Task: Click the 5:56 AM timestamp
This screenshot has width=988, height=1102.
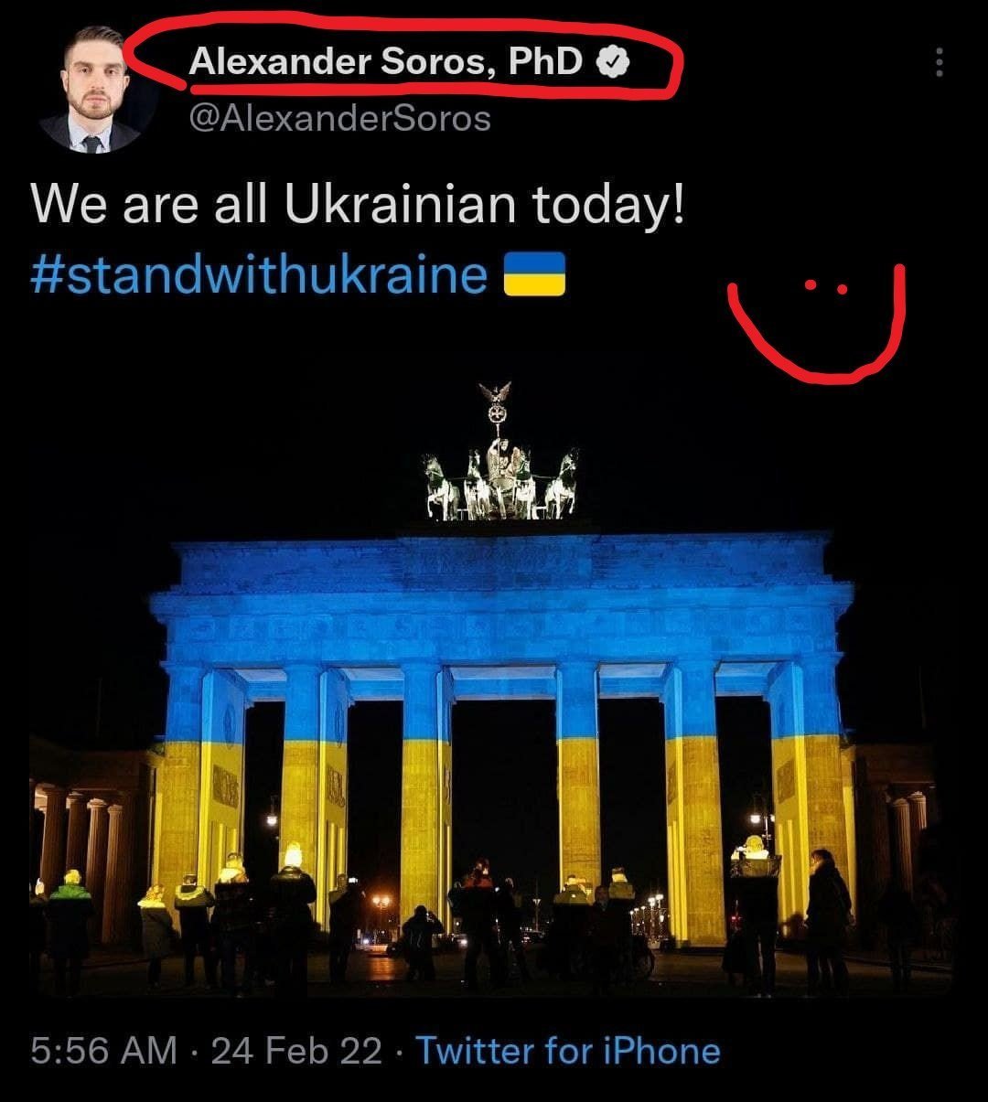Action: [103, 1051]
